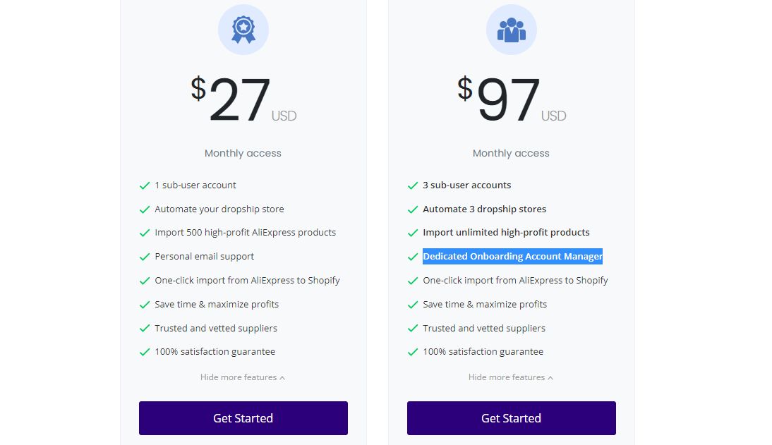The height and width of the screenshot is (445, 772).
Task: Click 100% satisfaction guarantee in $27 plan
Action: (215, 351)
